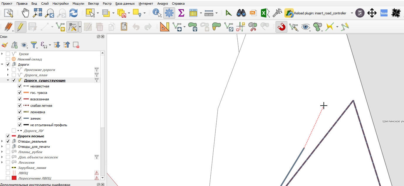
Task: Open the Reload plugin dropdown arrow
Action: 352,13
